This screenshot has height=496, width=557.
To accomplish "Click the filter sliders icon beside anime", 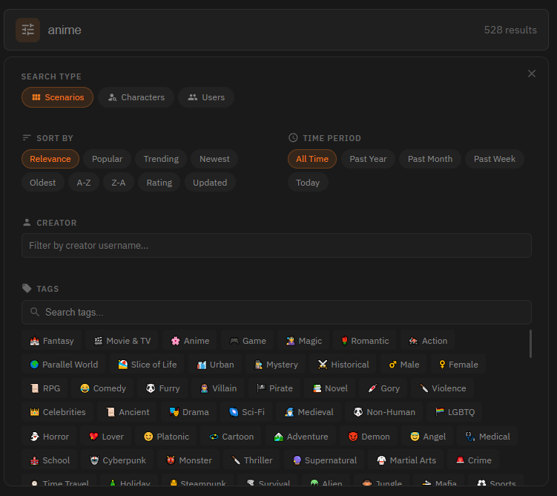I will (x=28, y=30).
